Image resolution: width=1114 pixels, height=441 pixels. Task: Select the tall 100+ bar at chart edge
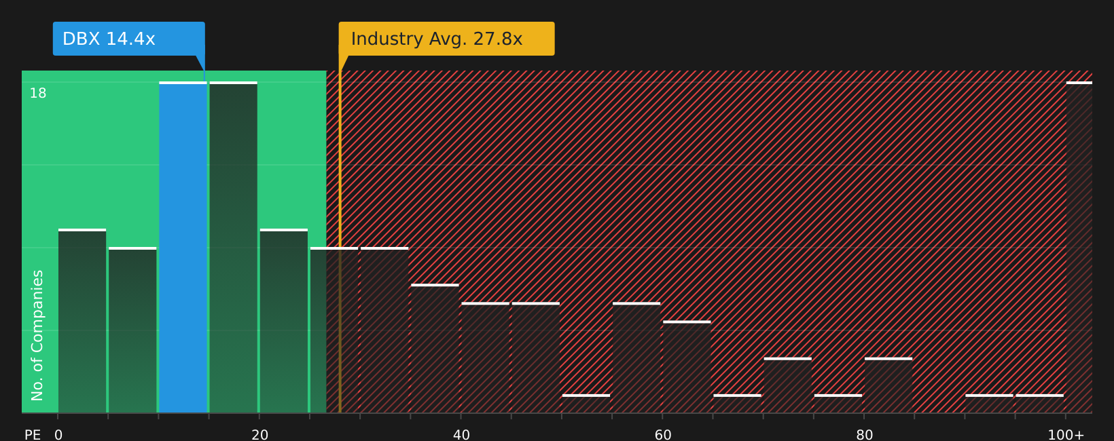[x=1079, y=248]
